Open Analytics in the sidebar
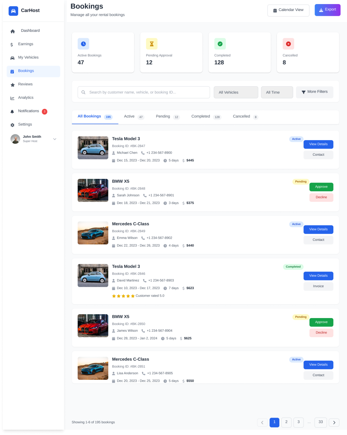The height and width of the screenshot is (435, 347). click(x=26, y=98)
